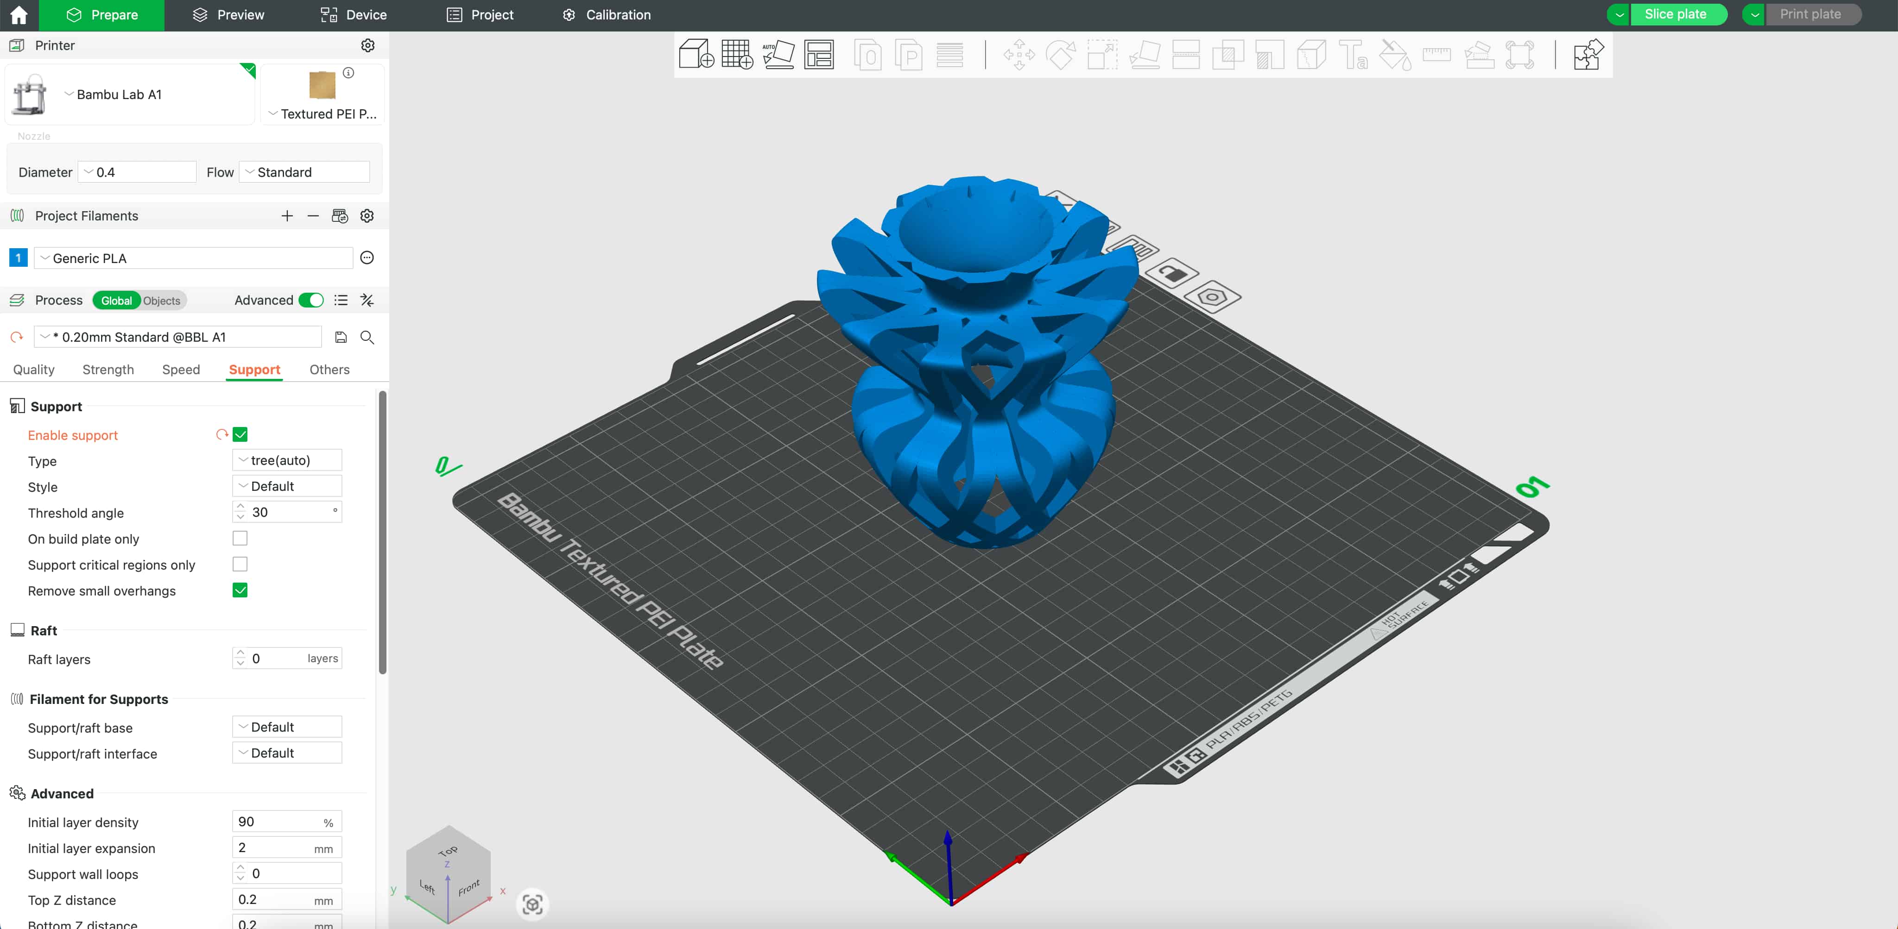Open the Variable layer height tool
This screenshot has height=929, width=1898.
pos(950,55)
